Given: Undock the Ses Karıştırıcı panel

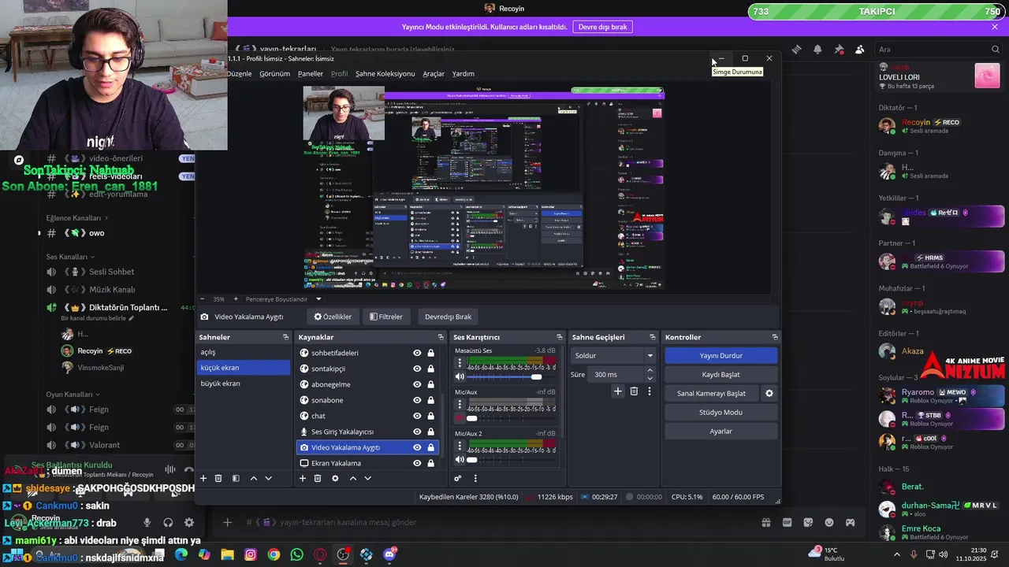Looking at the screenshot, I should (560, 337).
